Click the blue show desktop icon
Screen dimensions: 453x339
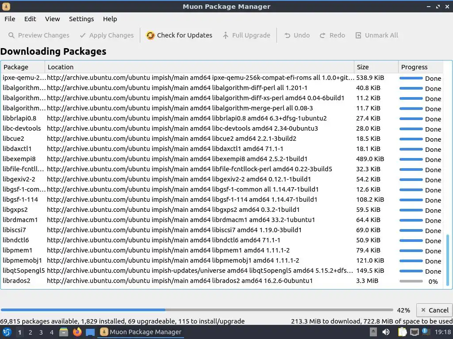pyautogui.click(x=90, y=332)
